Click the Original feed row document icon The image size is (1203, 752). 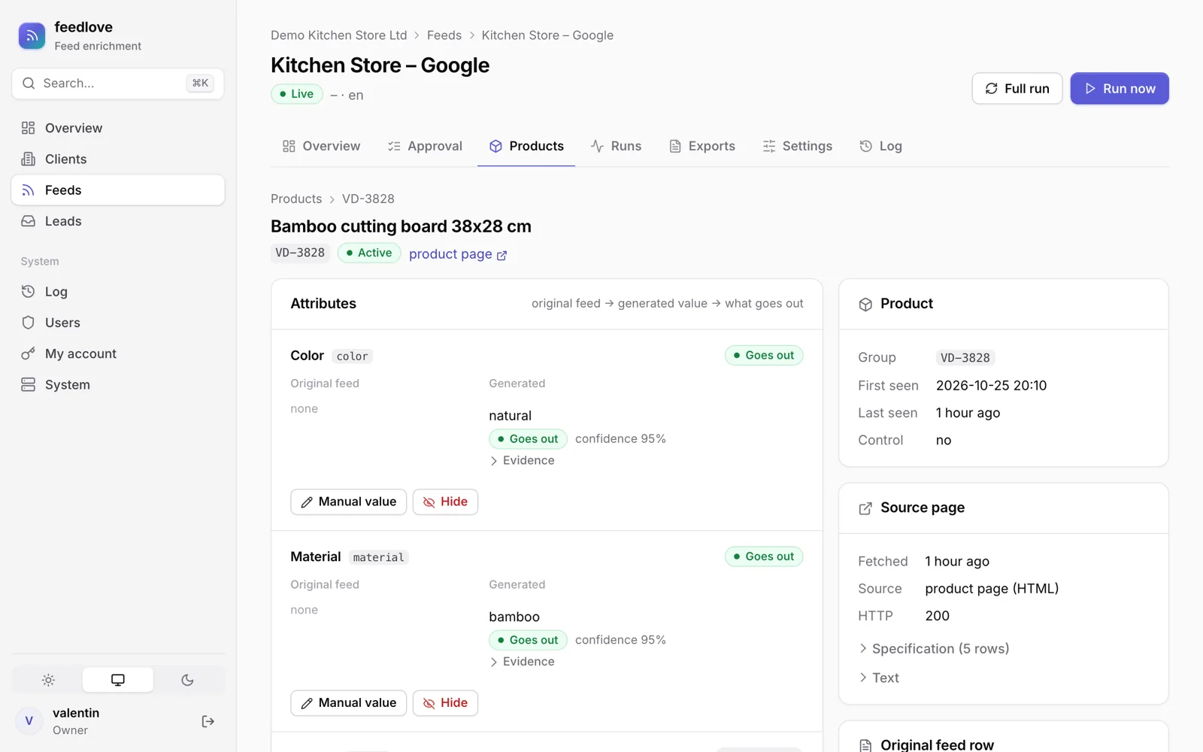pyautogui.click(x=865, y=745)
